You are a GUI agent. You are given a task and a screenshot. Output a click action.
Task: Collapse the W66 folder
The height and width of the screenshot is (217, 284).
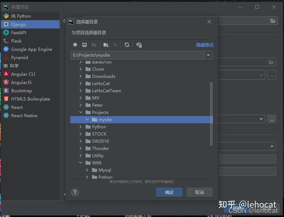tap(81, 163)
